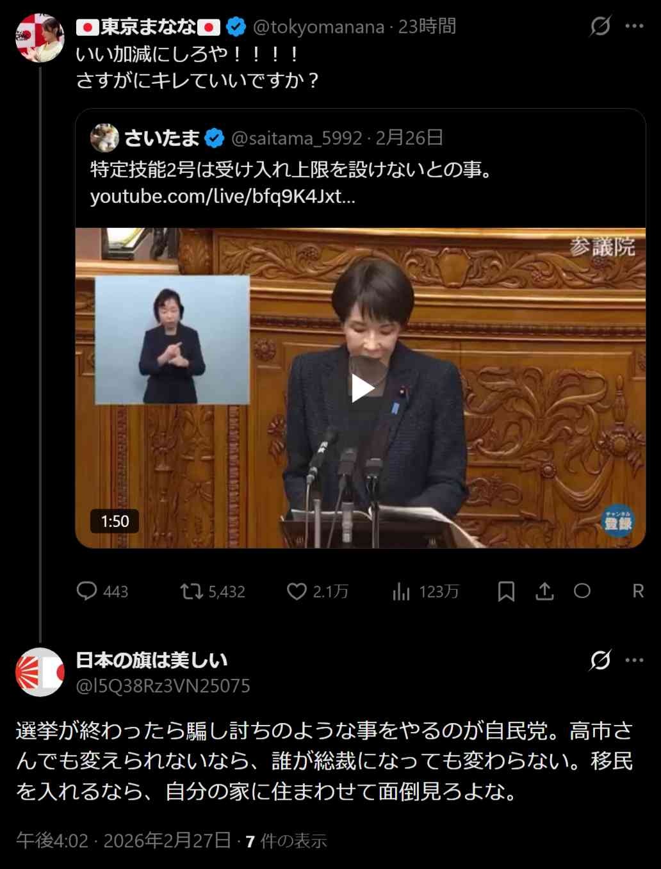Screen dimensions: 661x869
Task: Click the Grok icon on the reply tweet
Action: [x=600, y=660]
